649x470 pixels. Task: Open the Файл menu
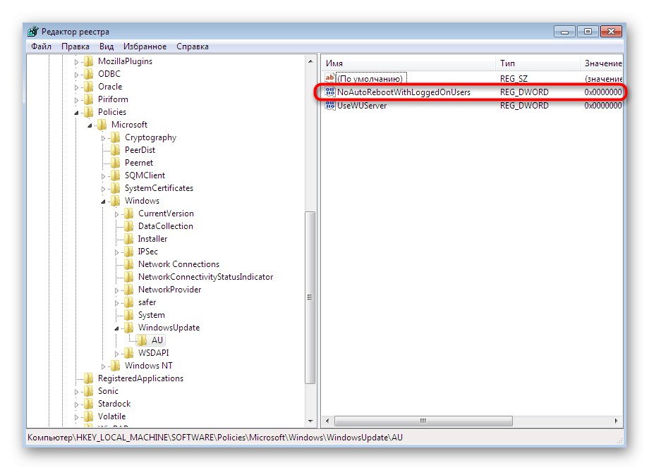tap(41, 47)
